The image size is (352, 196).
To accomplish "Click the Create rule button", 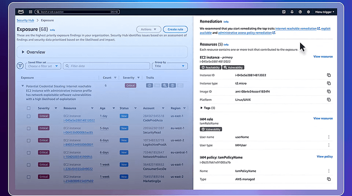I will pos(175,29).
